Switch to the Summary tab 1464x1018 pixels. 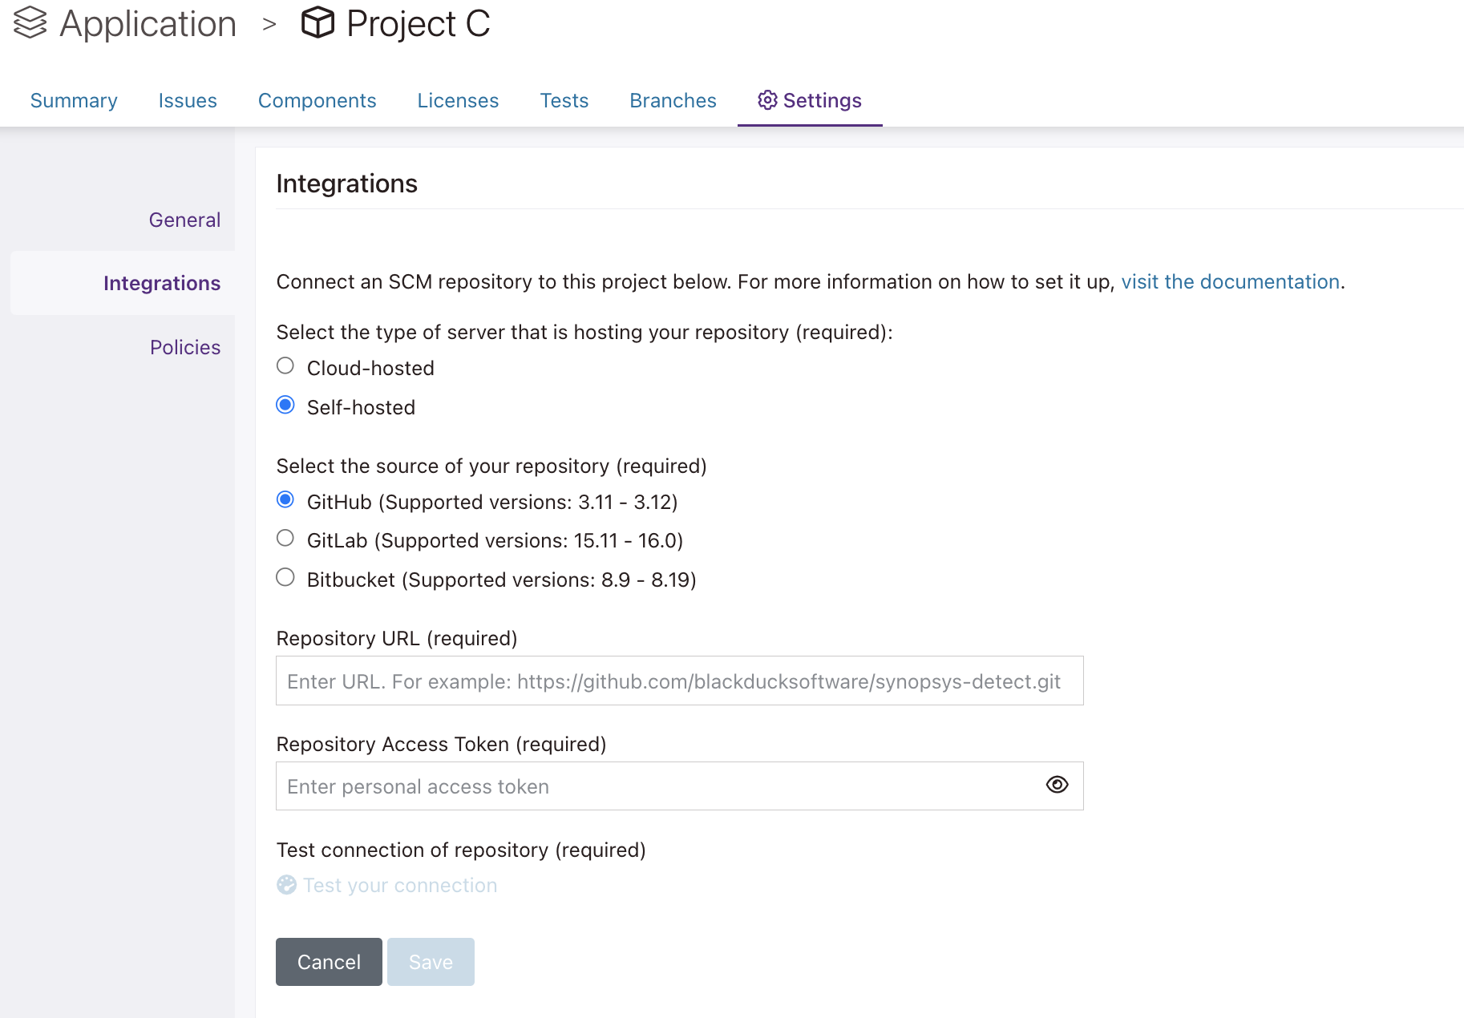click(x=74, y=100)
